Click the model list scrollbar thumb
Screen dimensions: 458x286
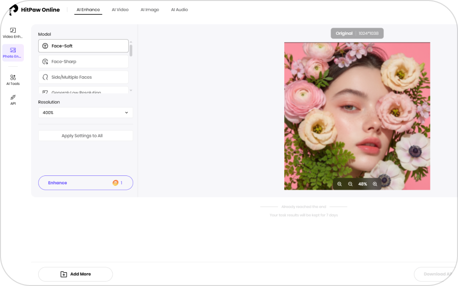pos(131,51)
